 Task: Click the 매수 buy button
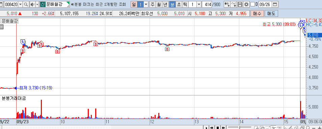[x=257, y=14]
